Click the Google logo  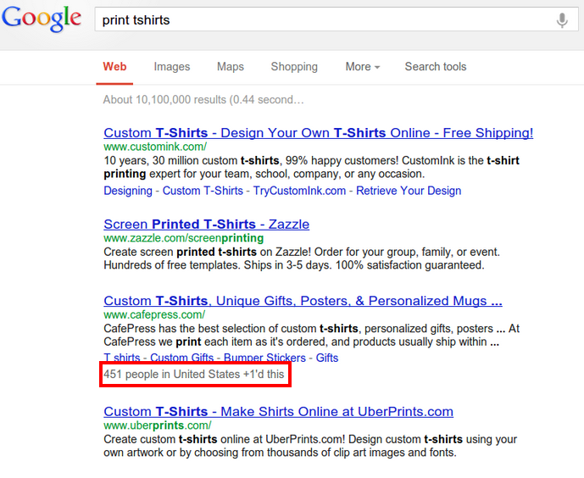[x=42, y=19]
